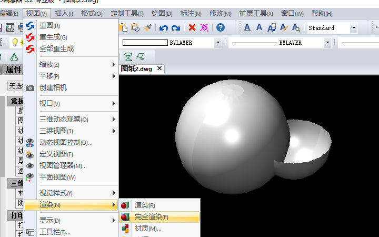
Task: Open the 标注(N) menu
Action: [191, 14]
